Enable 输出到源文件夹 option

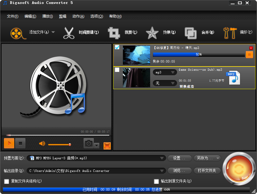click(156, 182)
